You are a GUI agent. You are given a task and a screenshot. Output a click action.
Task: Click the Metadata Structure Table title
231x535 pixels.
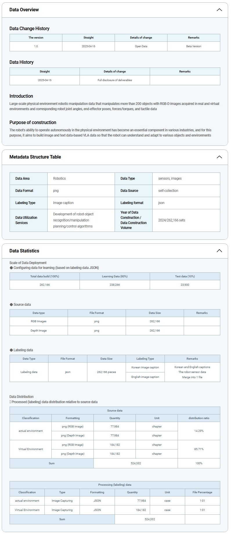(35, 157)
